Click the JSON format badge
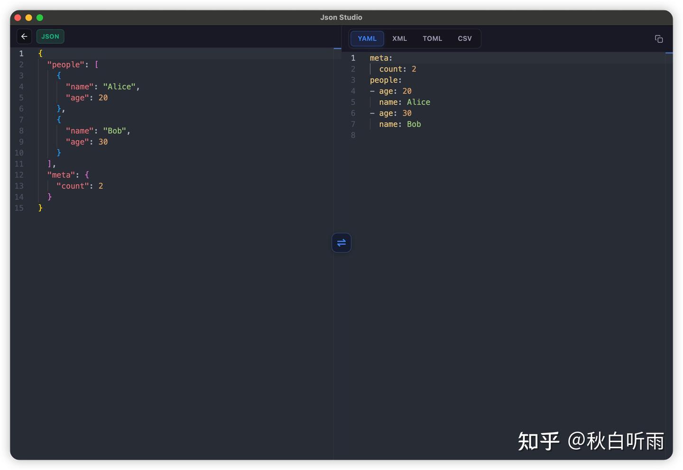Viewport: 683px width, 470px height. [50, 36]
